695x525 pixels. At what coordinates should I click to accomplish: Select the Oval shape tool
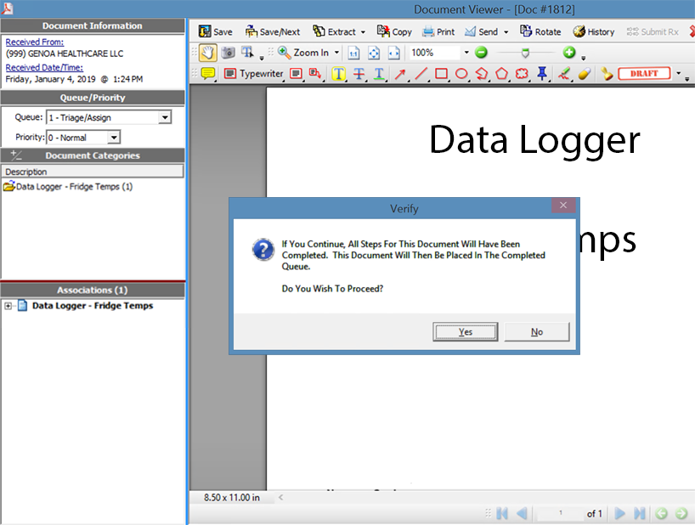point(461,74)
